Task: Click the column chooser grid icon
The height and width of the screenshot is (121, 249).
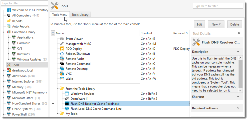Action: click(x=53, y=33)
